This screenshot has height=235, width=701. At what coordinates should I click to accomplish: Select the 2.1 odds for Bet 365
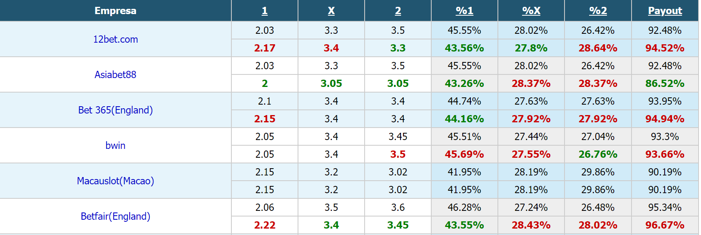coord(264,101)
